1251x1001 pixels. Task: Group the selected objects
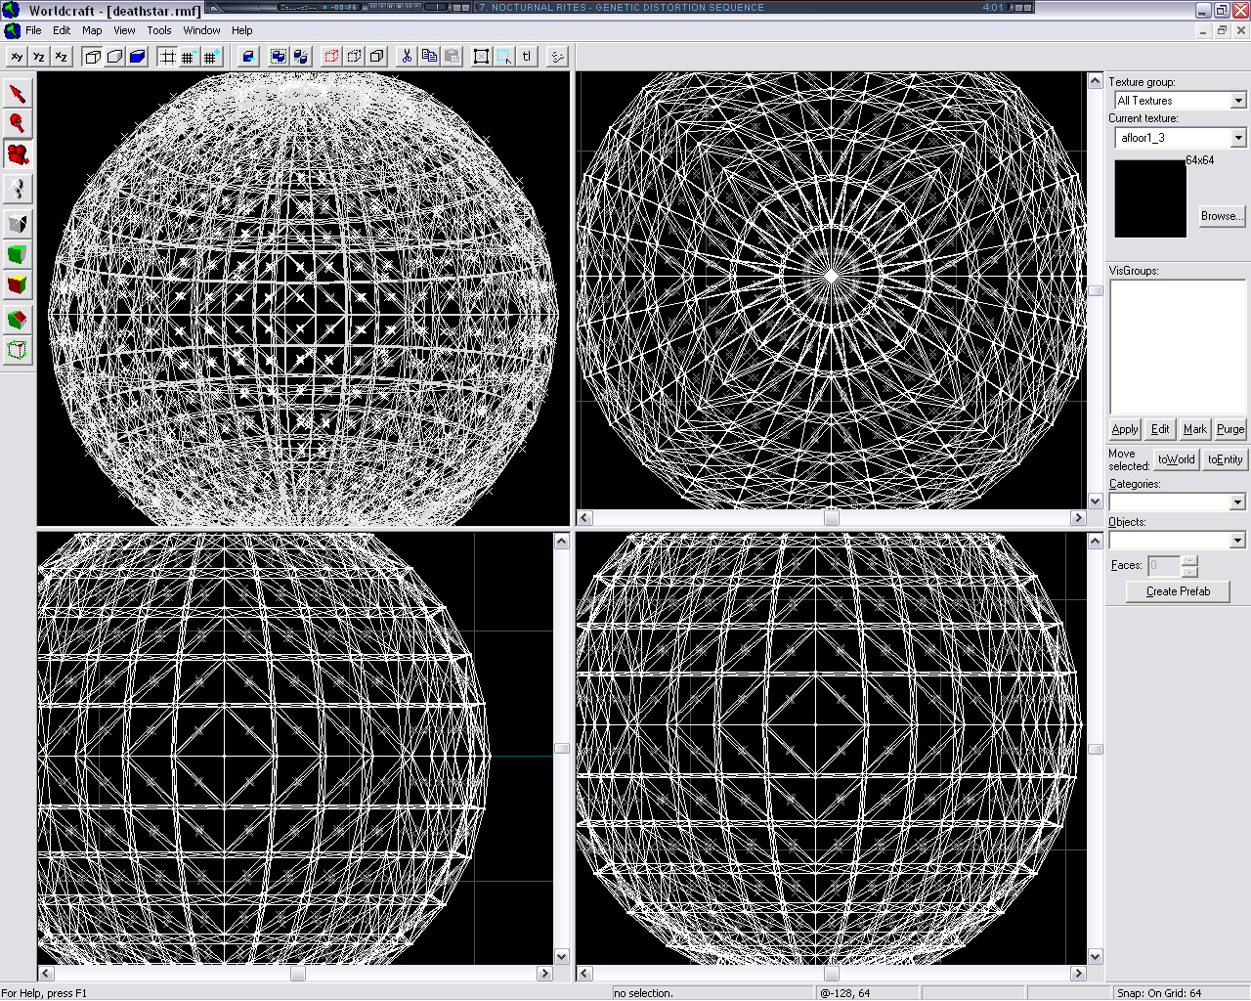pos(279,57)
